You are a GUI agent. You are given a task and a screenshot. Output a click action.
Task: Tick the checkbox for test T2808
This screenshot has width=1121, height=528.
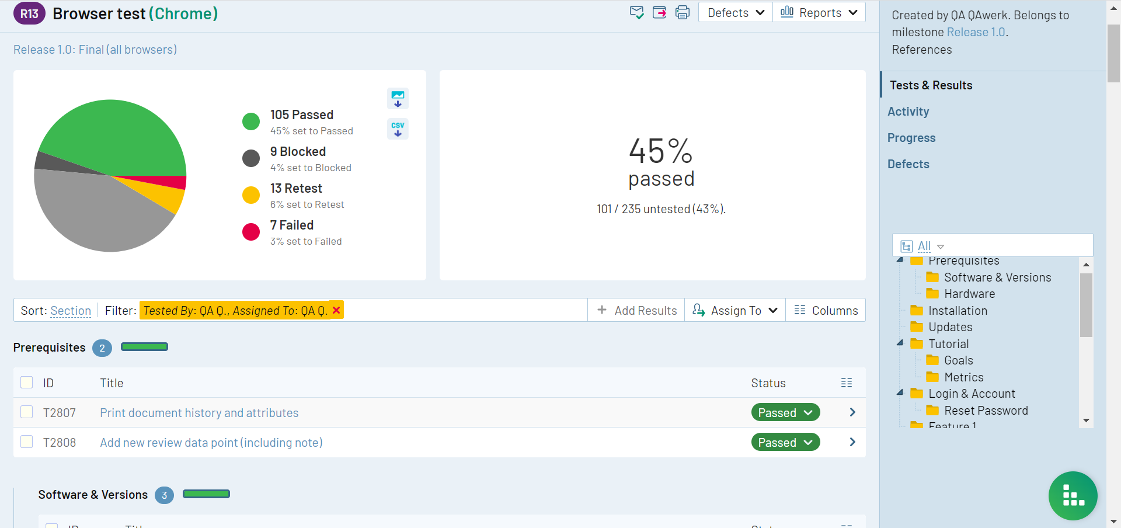pos(27,442)
